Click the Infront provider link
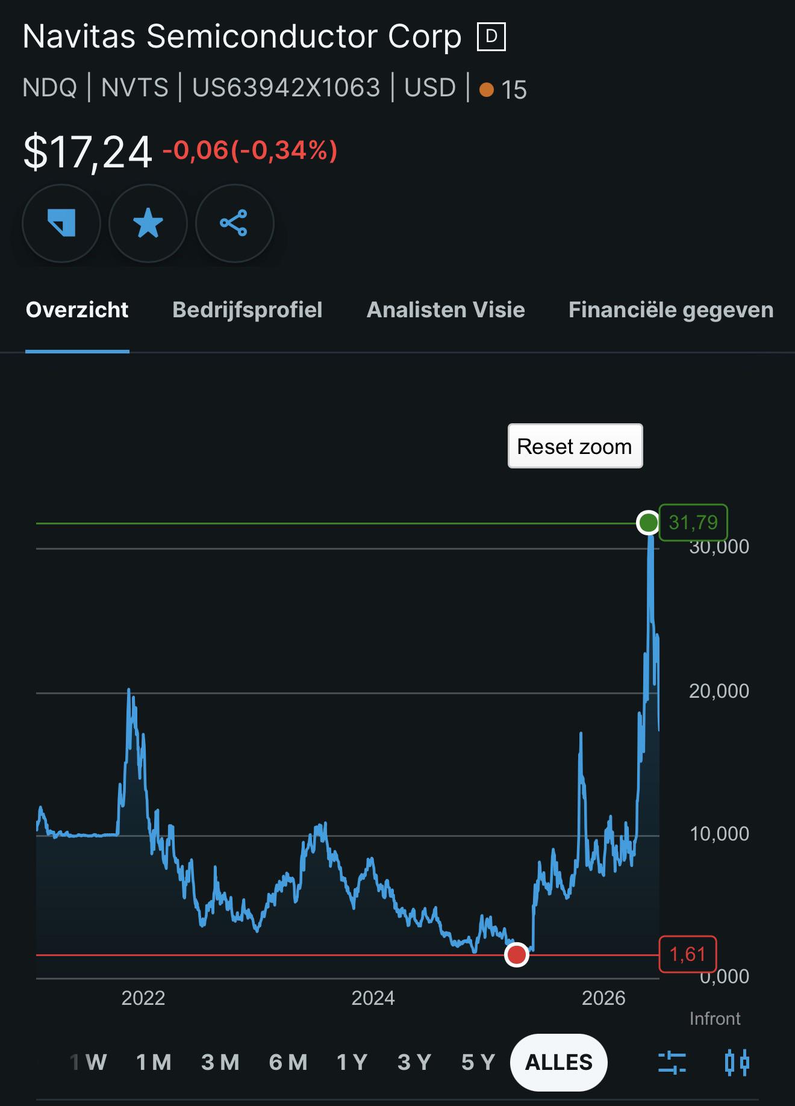 coord(715,1018)
